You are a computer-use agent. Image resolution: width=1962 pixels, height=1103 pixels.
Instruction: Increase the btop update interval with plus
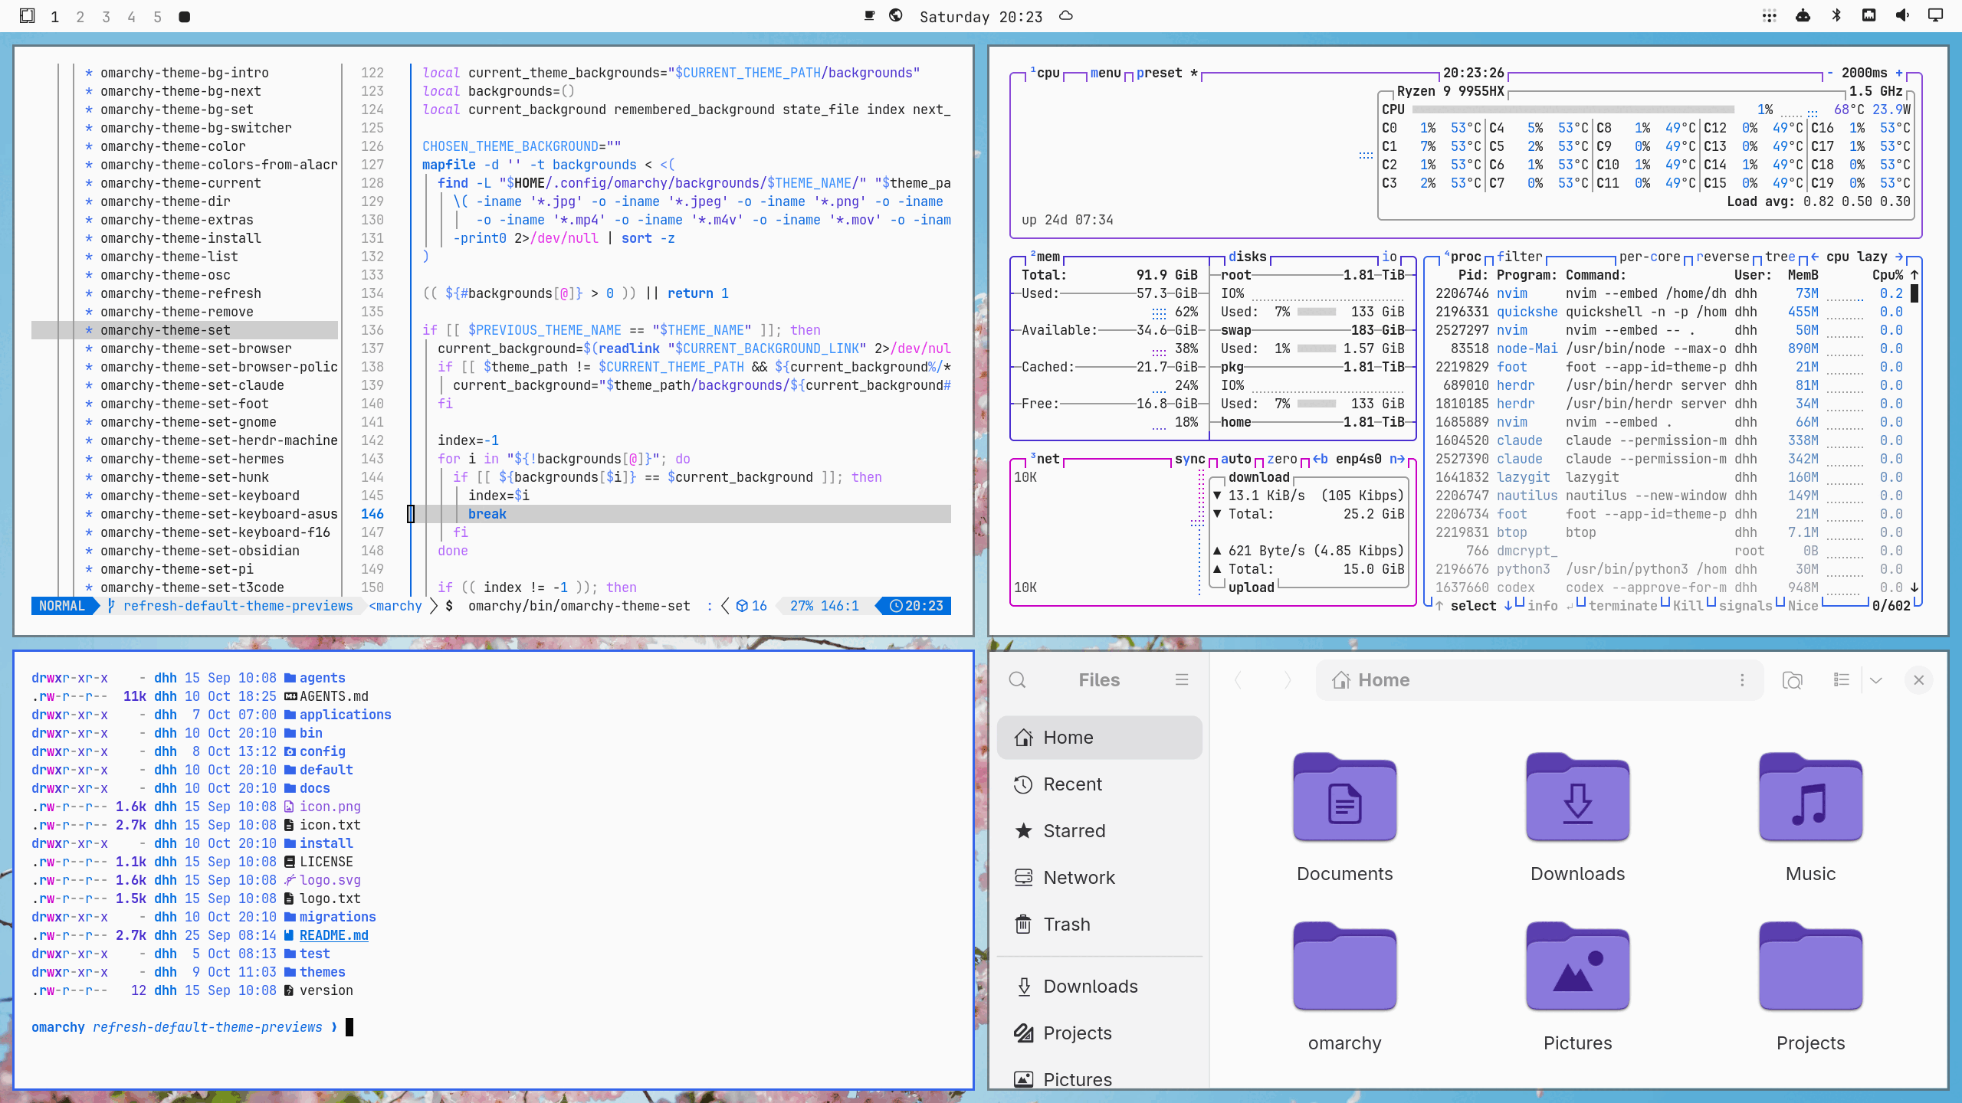[1899, 73]
